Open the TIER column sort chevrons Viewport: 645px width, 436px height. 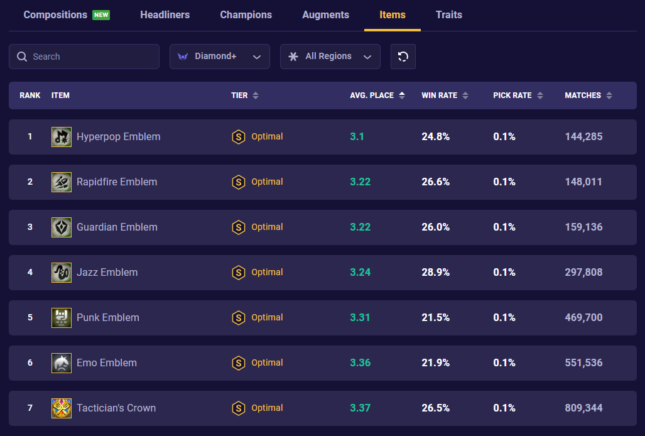(x=254, y=95)
